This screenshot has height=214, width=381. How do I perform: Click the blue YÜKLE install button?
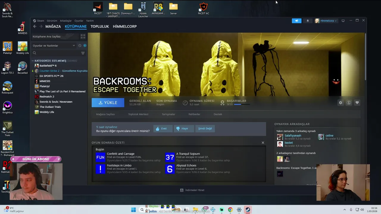pos(108,103)
